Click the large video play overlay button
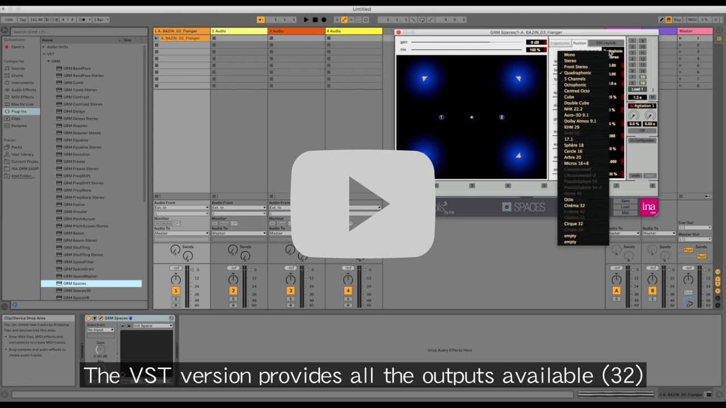Viewport: 726px width, 408px height. tap(363, 204)
